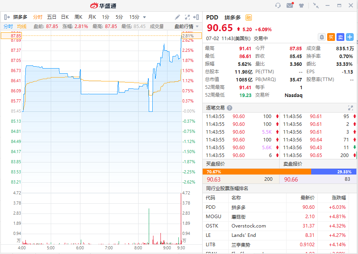Open skin theme shirt icon
Image resolution: width=358 pixels, height=254 pixels.
click(301, 5)
